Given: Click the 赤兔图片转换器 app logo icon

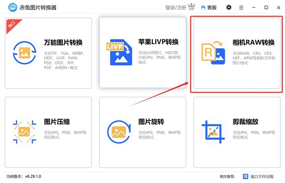Looking at the screenshot, I should click(x=12, y=7).
